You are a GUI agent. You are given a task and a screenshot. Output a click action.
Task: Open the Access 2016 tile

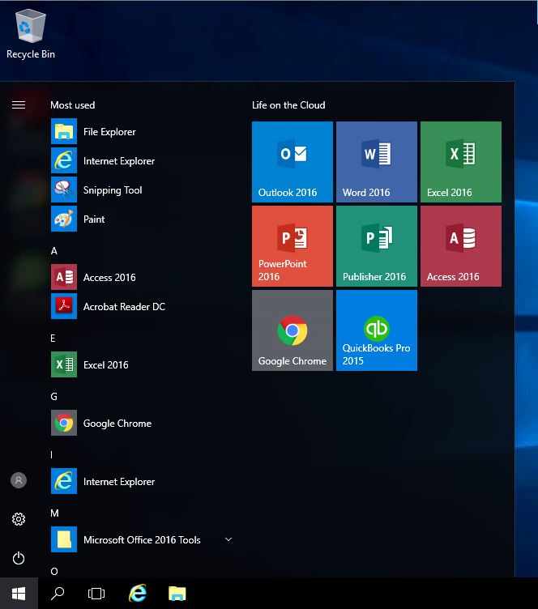coord(461,246)
